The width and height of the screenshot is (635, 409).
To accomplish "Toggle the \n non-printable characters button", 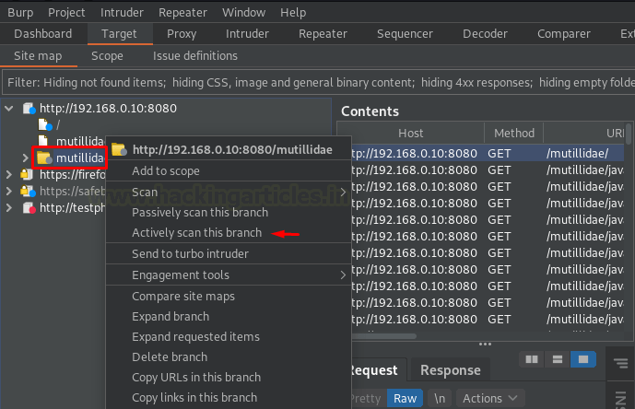I will [441, 398].
